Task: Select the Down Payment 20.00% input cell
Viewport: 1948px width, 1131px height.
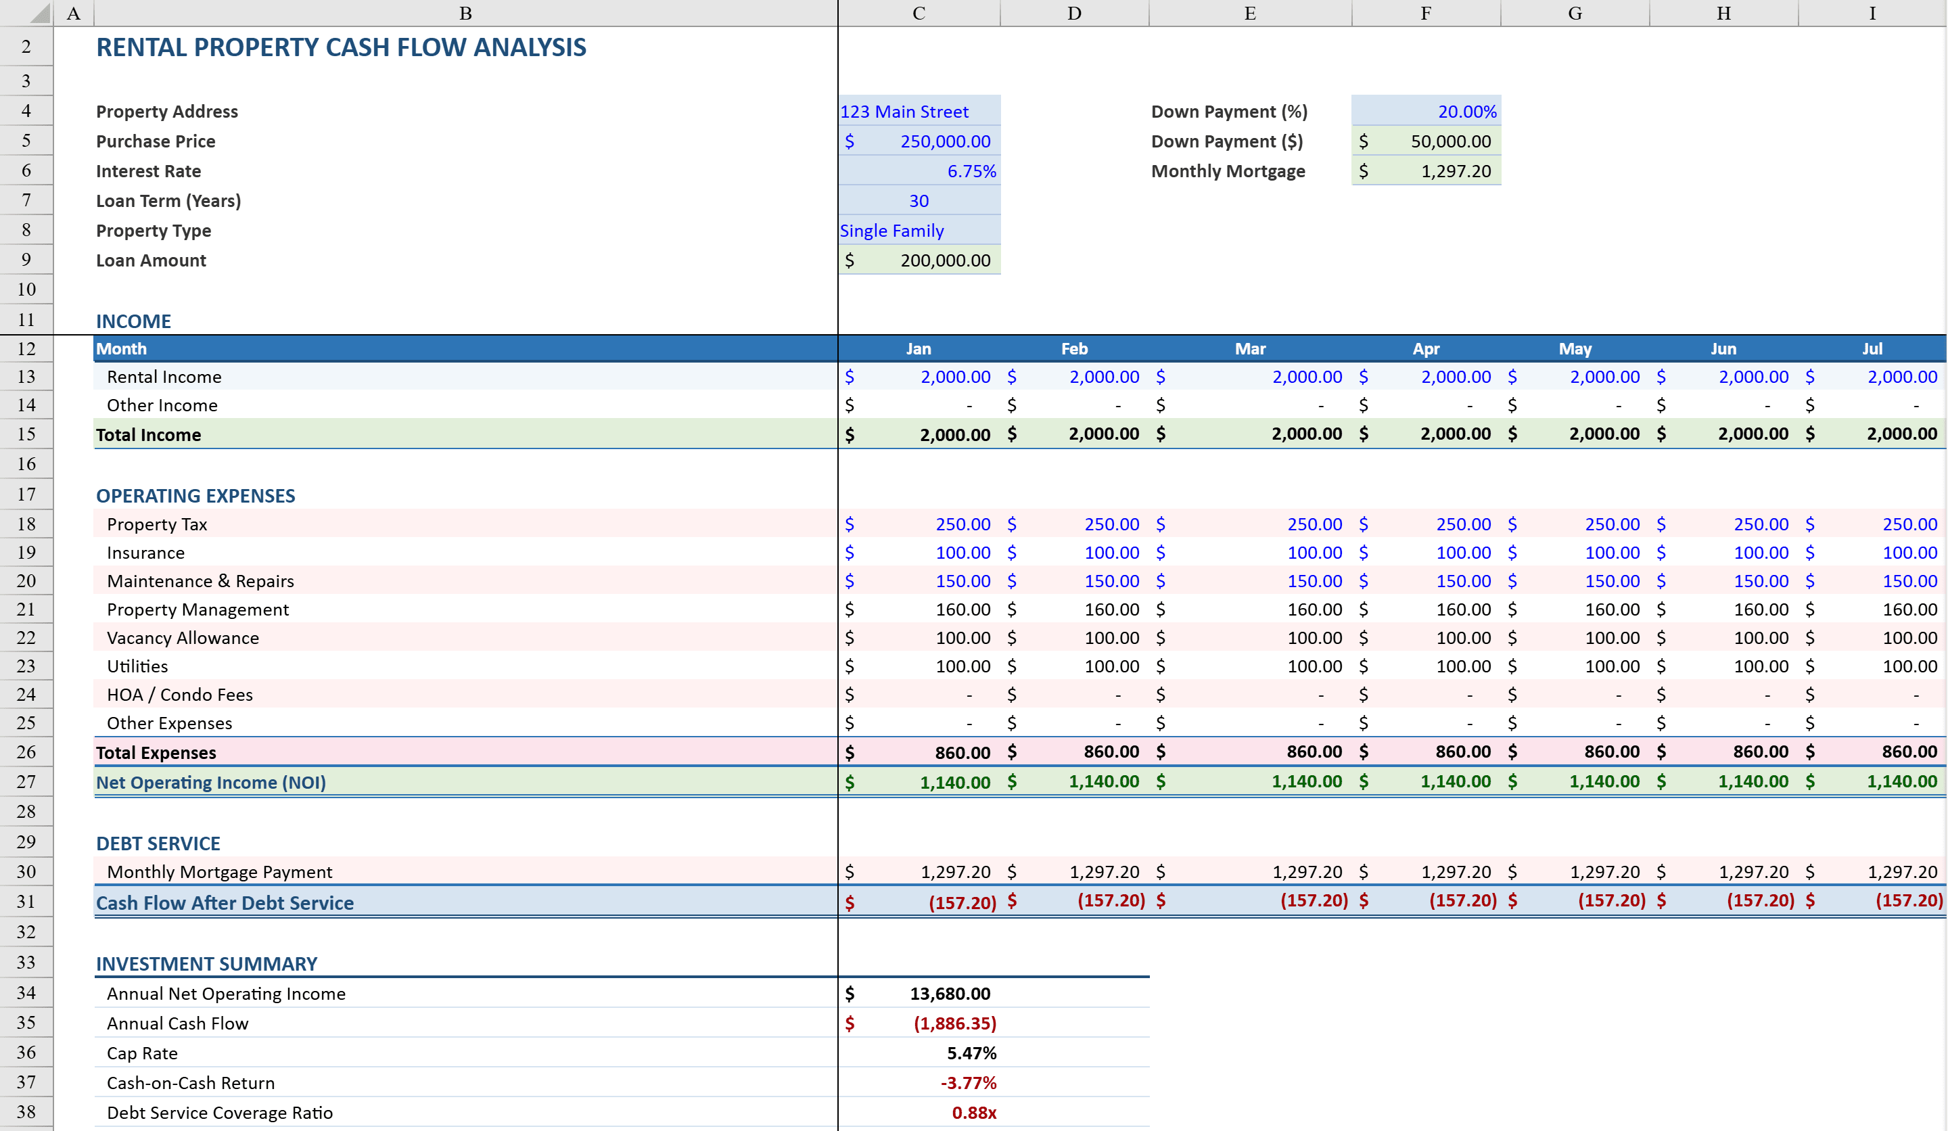Action: (x=1427, y=110)
